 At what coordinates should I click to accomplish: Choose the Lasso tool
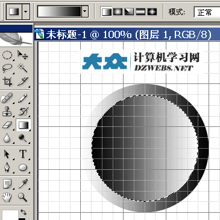(8, 68)
